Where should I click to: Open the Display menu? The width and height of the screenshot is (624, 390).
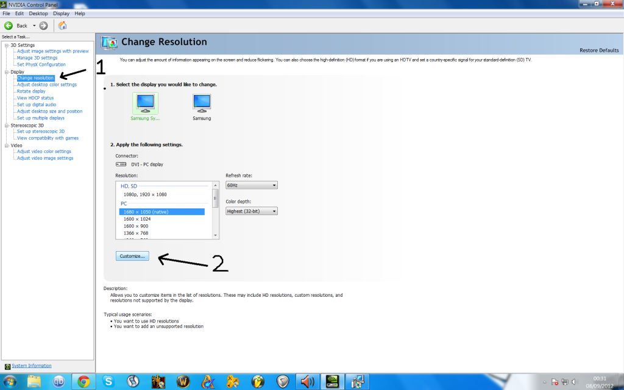pos(62,13)
